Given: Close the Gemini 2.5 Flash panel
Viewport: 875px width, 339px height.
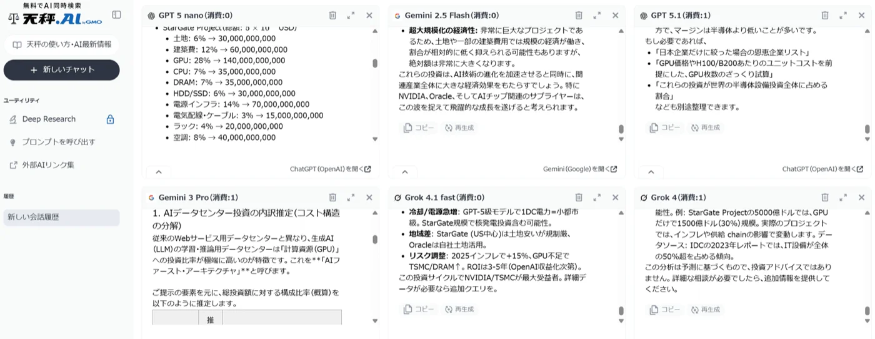Looking at the screenshot, I should point(615,15).
